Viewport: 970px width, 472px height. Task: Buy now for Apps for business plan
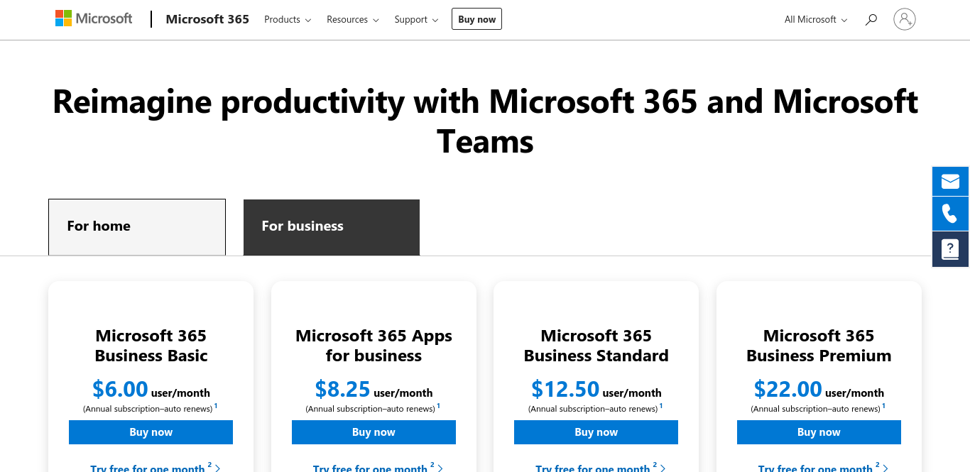[374, 432]
